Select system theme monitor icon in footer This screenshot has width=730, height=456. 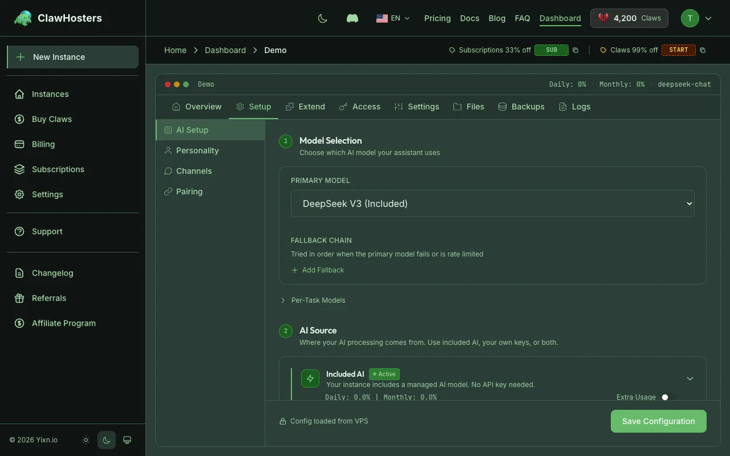click(x=127, y=440)
